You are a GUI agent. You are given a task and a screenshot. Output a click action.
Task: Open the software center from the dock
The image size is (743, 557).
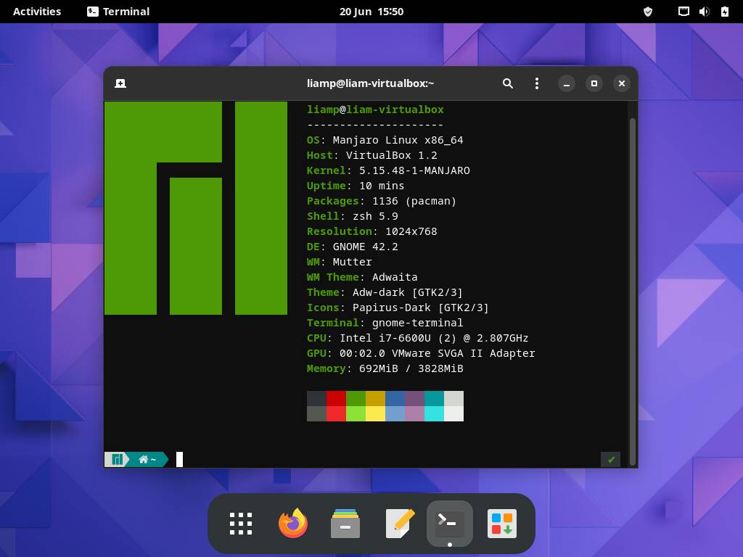click(501, 523)
